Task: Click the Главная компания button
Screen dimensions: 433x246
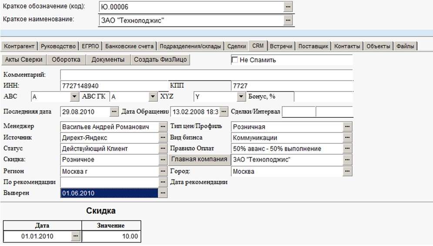Action: click(x=199, y=160)
